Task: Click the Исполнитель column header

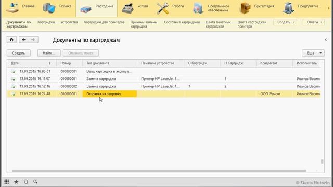Action: 306,63
